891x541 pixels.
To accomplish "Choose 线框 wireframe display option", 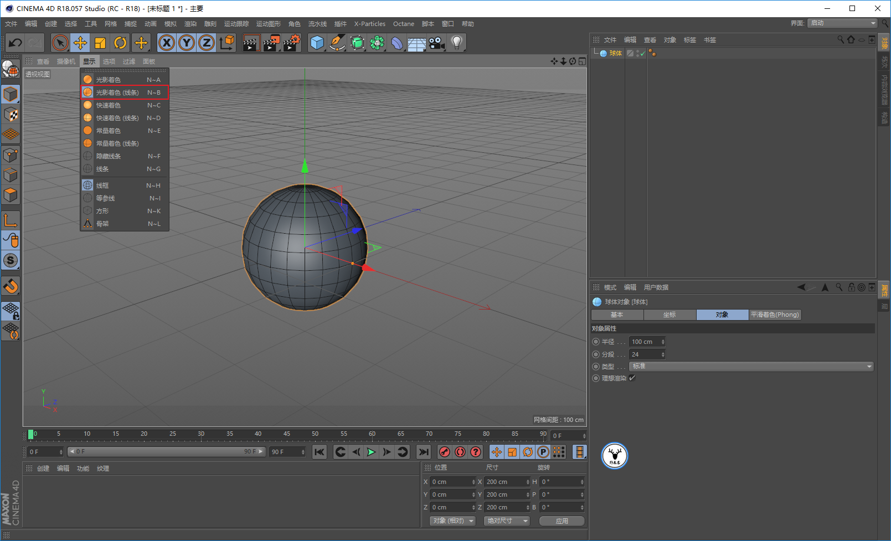I will (125, 186).
